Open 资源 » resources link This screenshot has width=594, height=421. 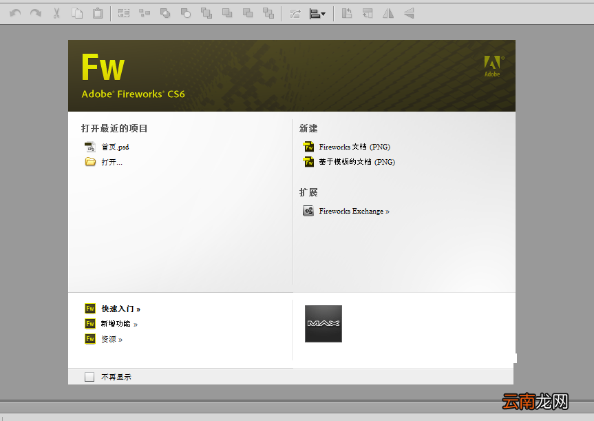coord(112,340)
